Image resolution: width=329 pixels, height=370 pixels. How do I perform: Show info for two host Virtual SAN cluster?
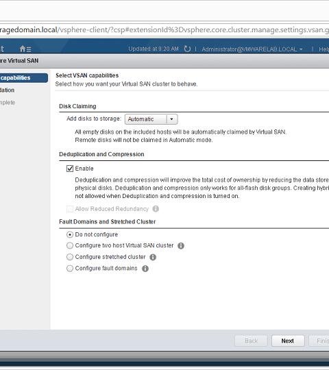click(181, 246)
